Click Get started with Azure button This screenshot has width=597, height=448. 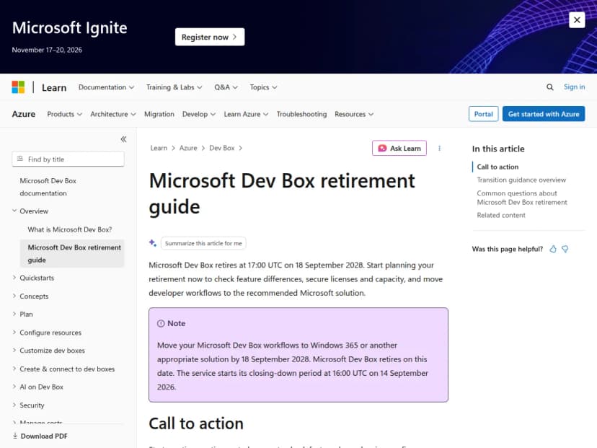[544, 114]
